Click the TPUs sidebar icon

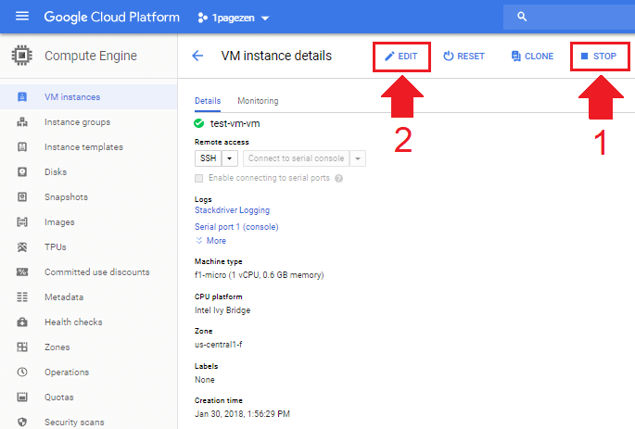(x=22, y=246)
